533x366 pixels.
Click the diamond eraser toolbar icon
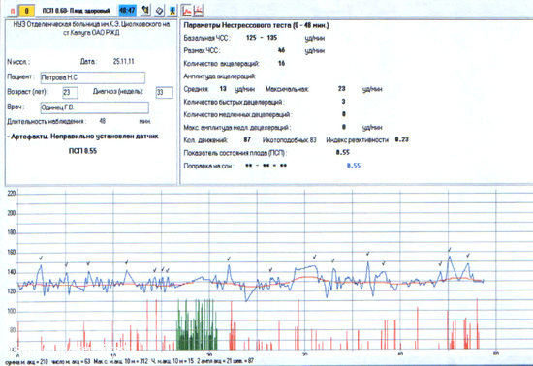159,11
